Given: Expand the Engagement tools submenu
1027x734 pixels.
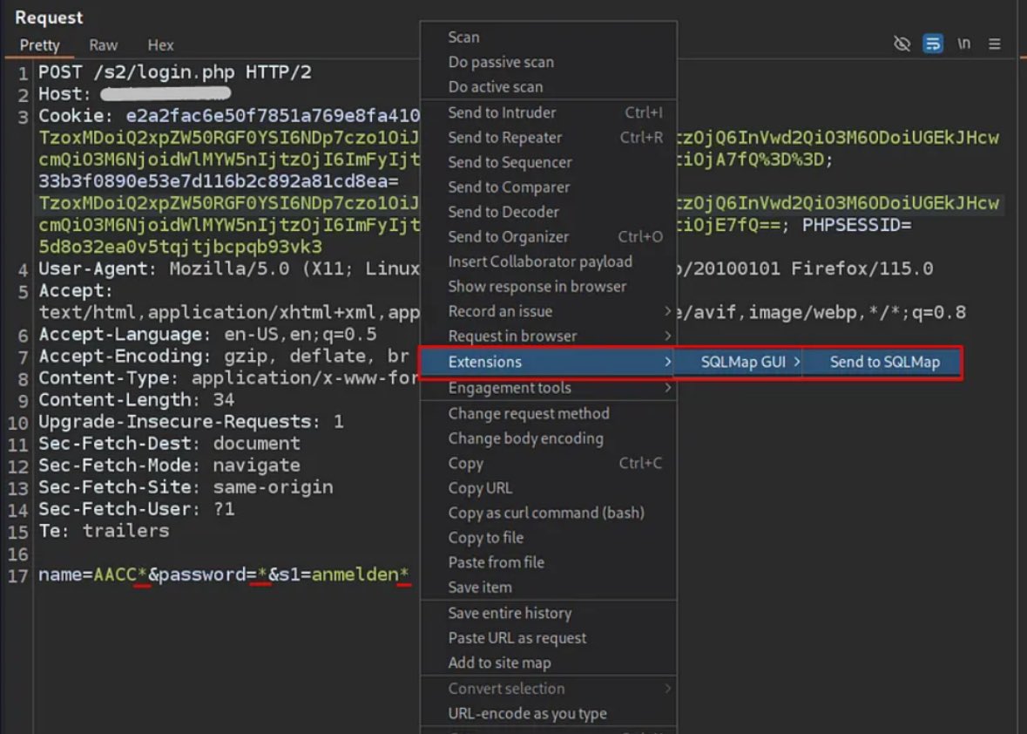Looking at the screenshot, I should [548, 389].
